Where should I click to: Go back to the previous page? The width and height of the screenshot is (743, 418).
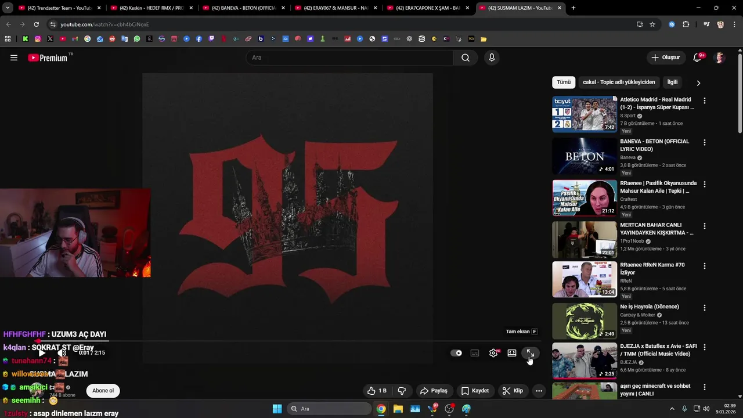click(x=8, y=24)
